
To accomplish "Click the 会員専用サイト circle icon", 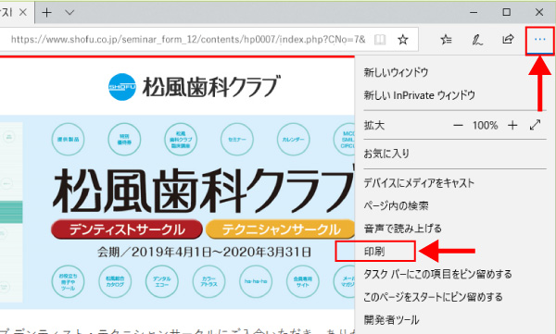I will point(302,281).
